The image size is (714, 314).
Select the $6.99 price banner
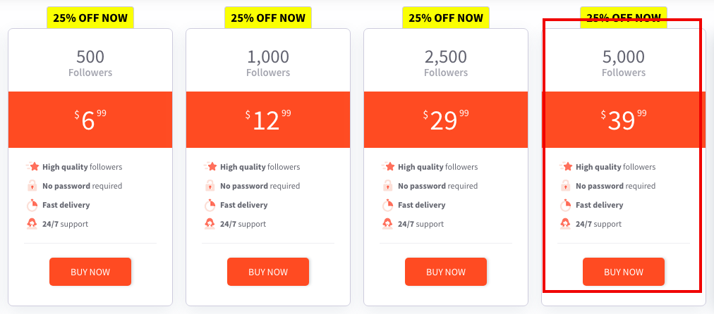pyautogui.click(x=90, y=120)
